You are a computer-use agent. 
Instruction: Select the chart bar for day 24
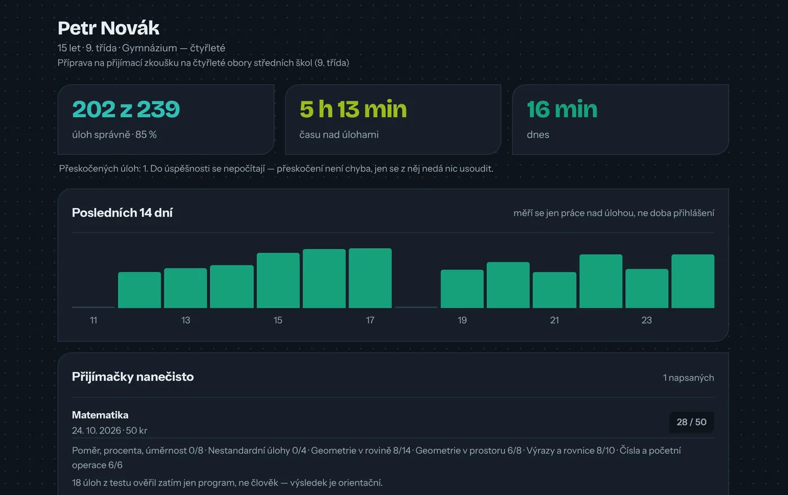[x=693, y=281]
